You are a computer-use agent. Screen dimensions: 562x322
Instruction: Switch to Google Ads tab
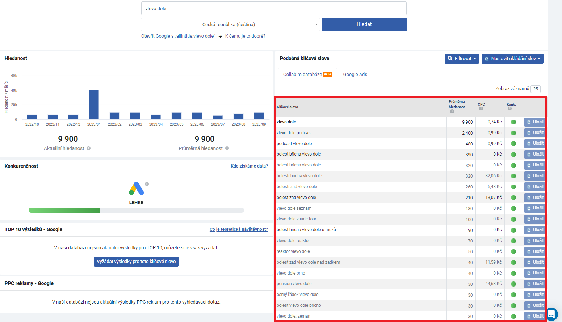point(355,75)
